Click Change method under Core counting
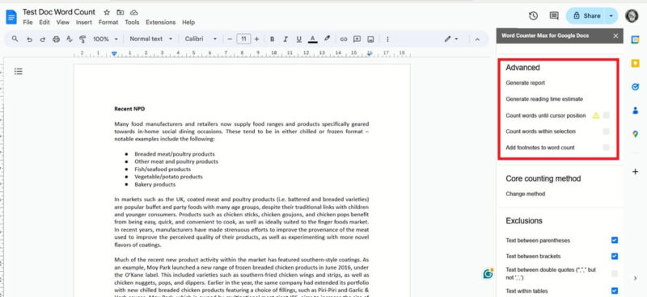The height and width of the screenshot is (297, 647). (525, 194)
